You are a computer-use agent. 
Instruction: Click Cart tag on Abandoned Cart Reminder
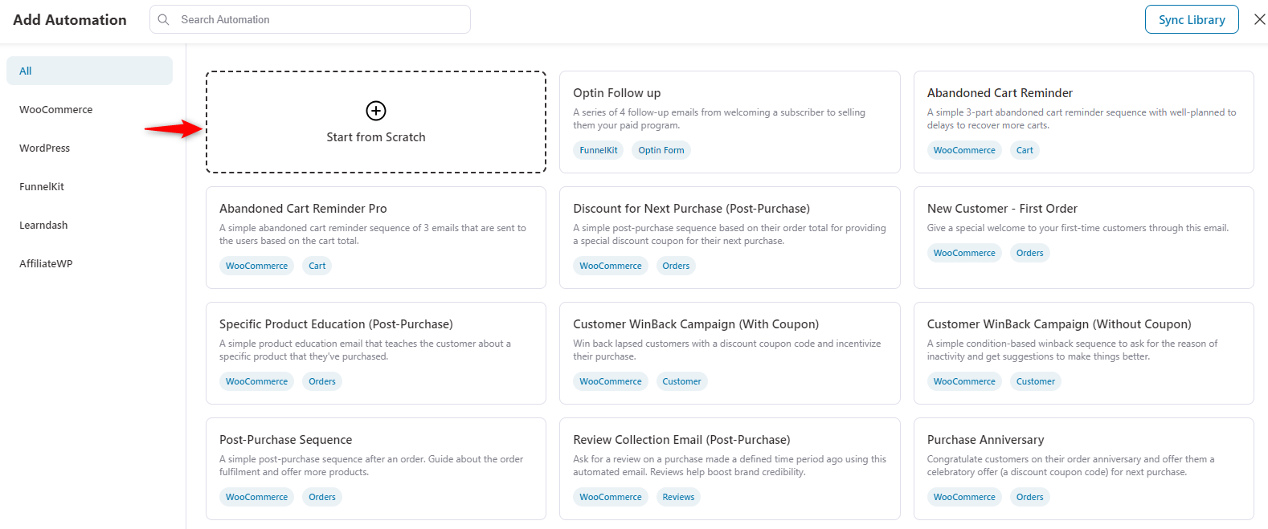click(x=1025, y=150)
